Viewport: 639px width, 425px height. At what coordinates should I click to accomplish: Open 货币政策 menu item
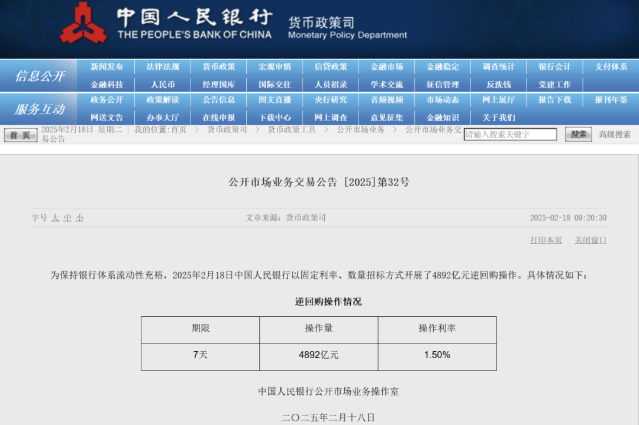pos(219,67)
